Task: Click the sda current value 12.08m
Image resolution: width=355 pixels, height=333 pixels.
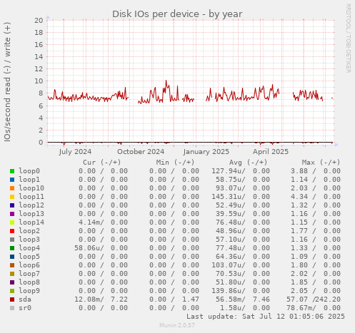Action: coord(87,299)
